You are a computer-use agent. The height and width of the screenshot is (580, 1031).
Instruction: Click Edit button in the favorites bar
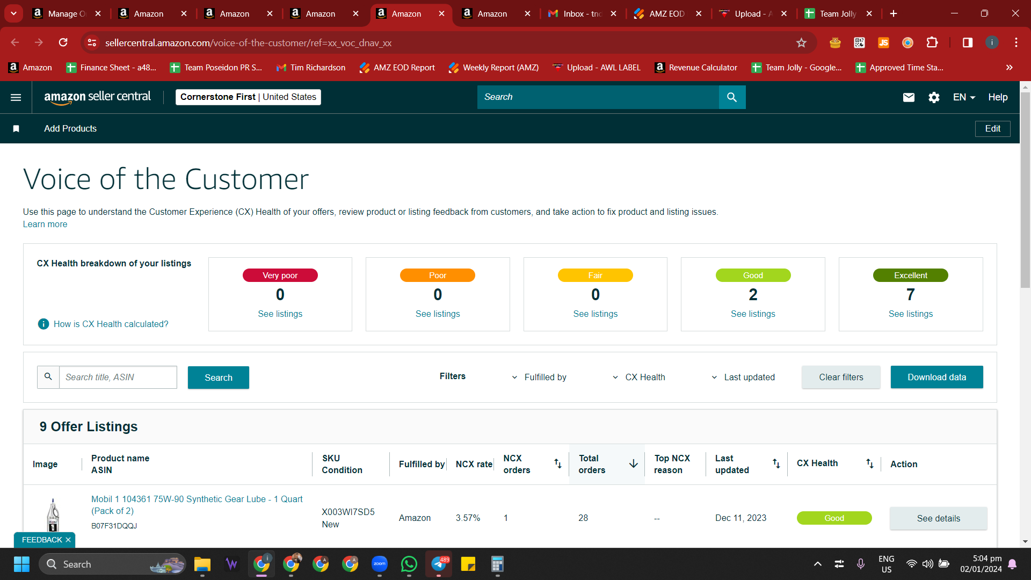(x=993, y=128)
